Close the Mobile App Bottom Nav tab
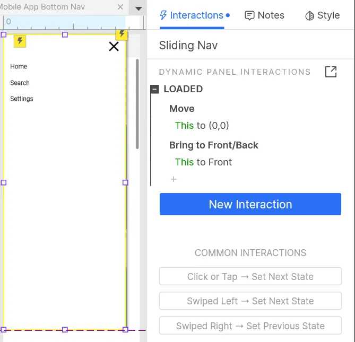This screenshot has width=355, height=342. tap(120, 7)
